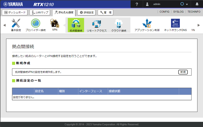This screenshot has height=127, width=203.
Task: Click the admin username text
Action: click(157, 4)
